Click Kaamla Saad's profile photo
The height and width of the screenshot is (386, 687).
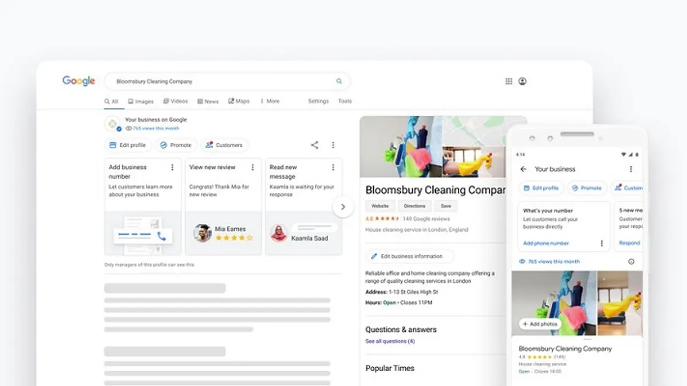tap(279, 233)
